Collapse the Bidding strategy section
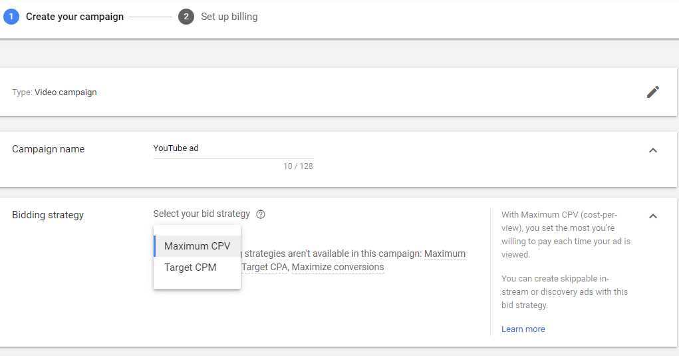The image size is (679, 356). [x=653, y=216]
